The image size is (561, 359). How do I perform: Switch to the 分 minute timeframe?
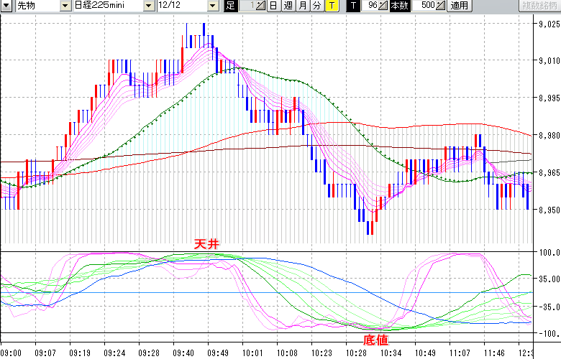click(316, 6)
